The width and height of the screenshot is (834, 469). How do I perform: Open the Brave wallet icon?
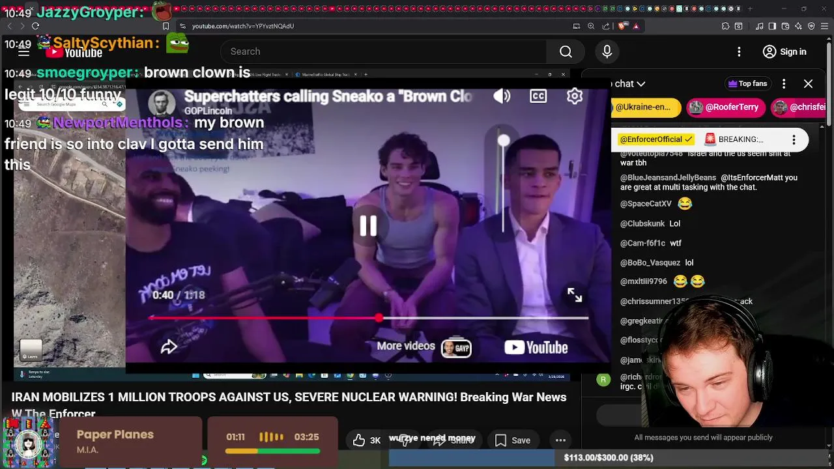point(785,26)
